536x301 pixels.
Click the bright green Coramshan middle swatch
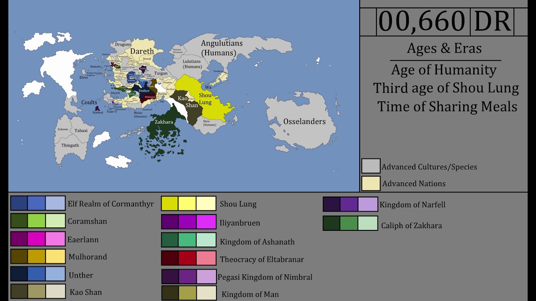coord(37,221)
